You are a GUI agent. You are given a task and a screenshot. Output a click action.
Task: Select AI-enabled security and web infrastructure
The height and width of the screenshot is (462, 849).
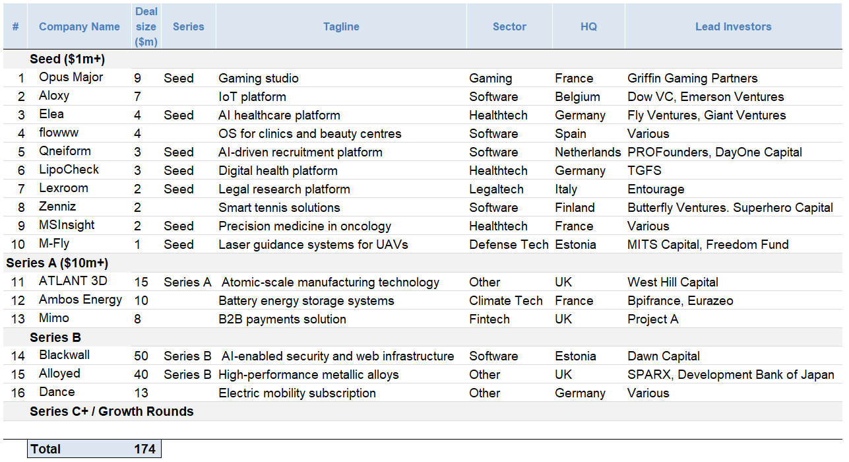click(338, 356)
